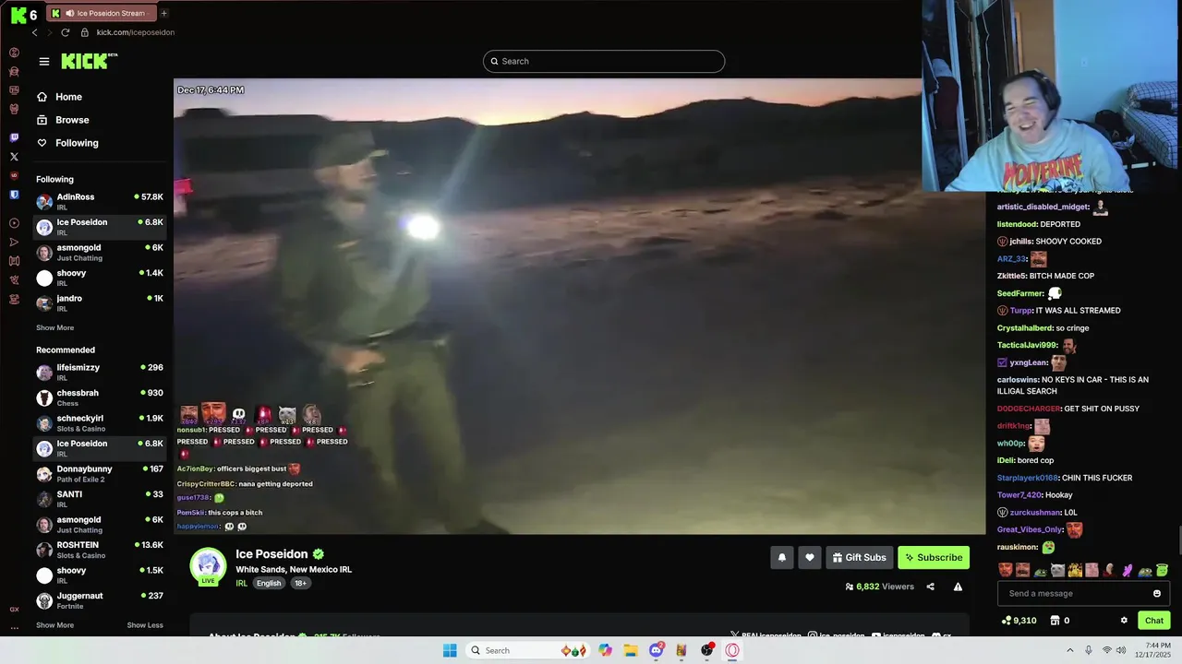This screenshot has height=664, width=1182.
Task: Open the player icon in Opera sidebar
Action: pos(14,223)
